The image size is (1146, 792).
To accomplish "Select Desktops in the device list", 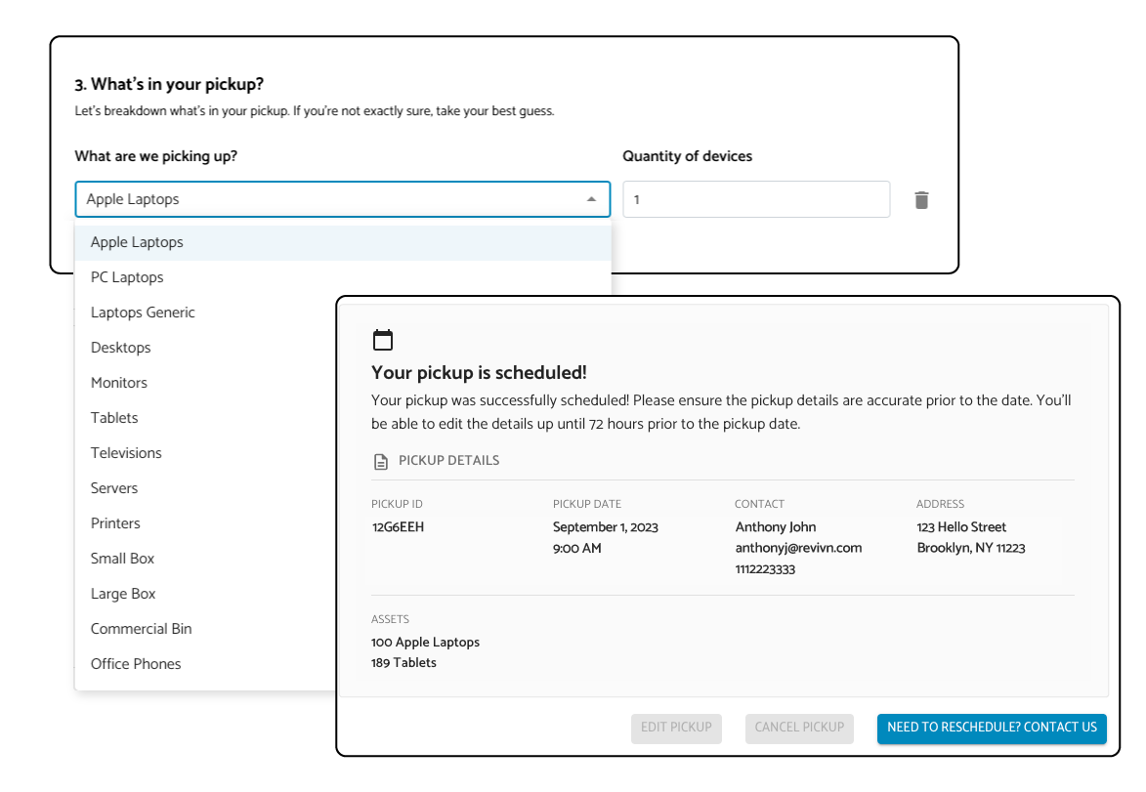I will point(120,348).
